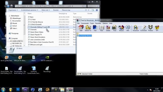Show hidden system tray icons arrow
Screen dimensions: 163x92
pyautogui.click(x=148, y=90)
